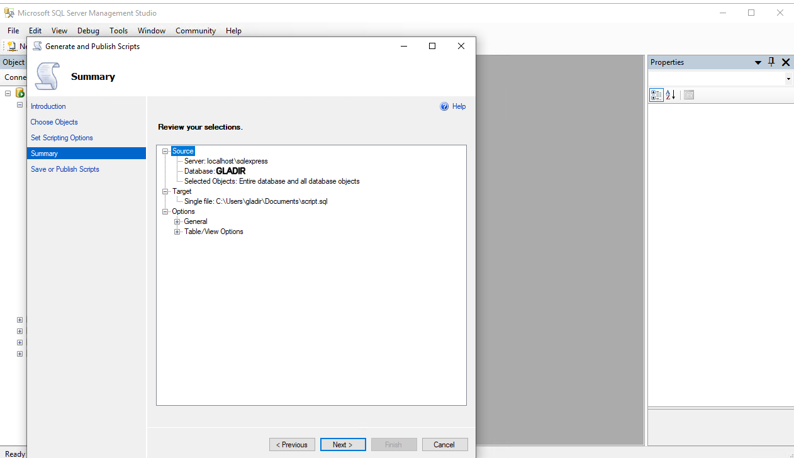Close the Properties panel with its X
This screenshot has height=458, width=794.
(786, 62)
